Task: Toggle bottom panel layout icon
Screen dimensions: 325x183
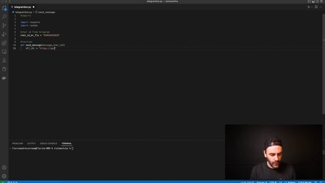Action: pos(313,1)
